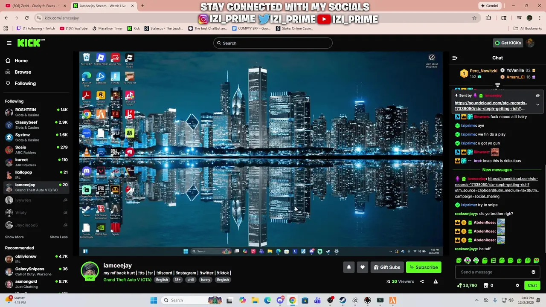Show hidden system tray icons chevron
Image resolution: width=546 pixels, height=307 pixels.
coord(476,300)
